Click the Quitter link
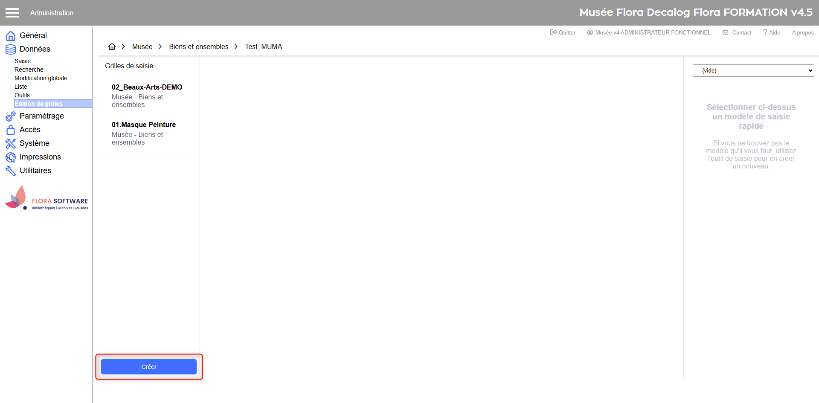This screenshot has height=403, width=819. (563, 32)
